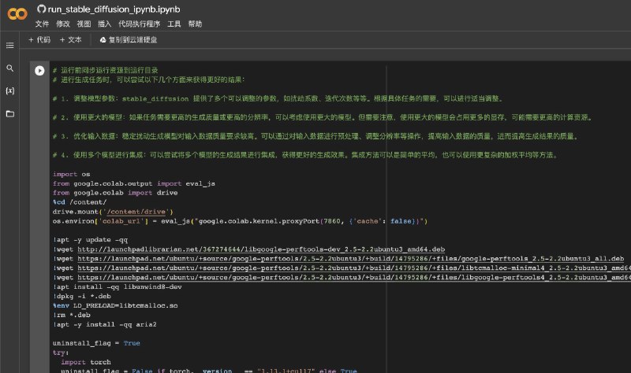
Task: Open the 插入 menu
Action: (105, 24)
